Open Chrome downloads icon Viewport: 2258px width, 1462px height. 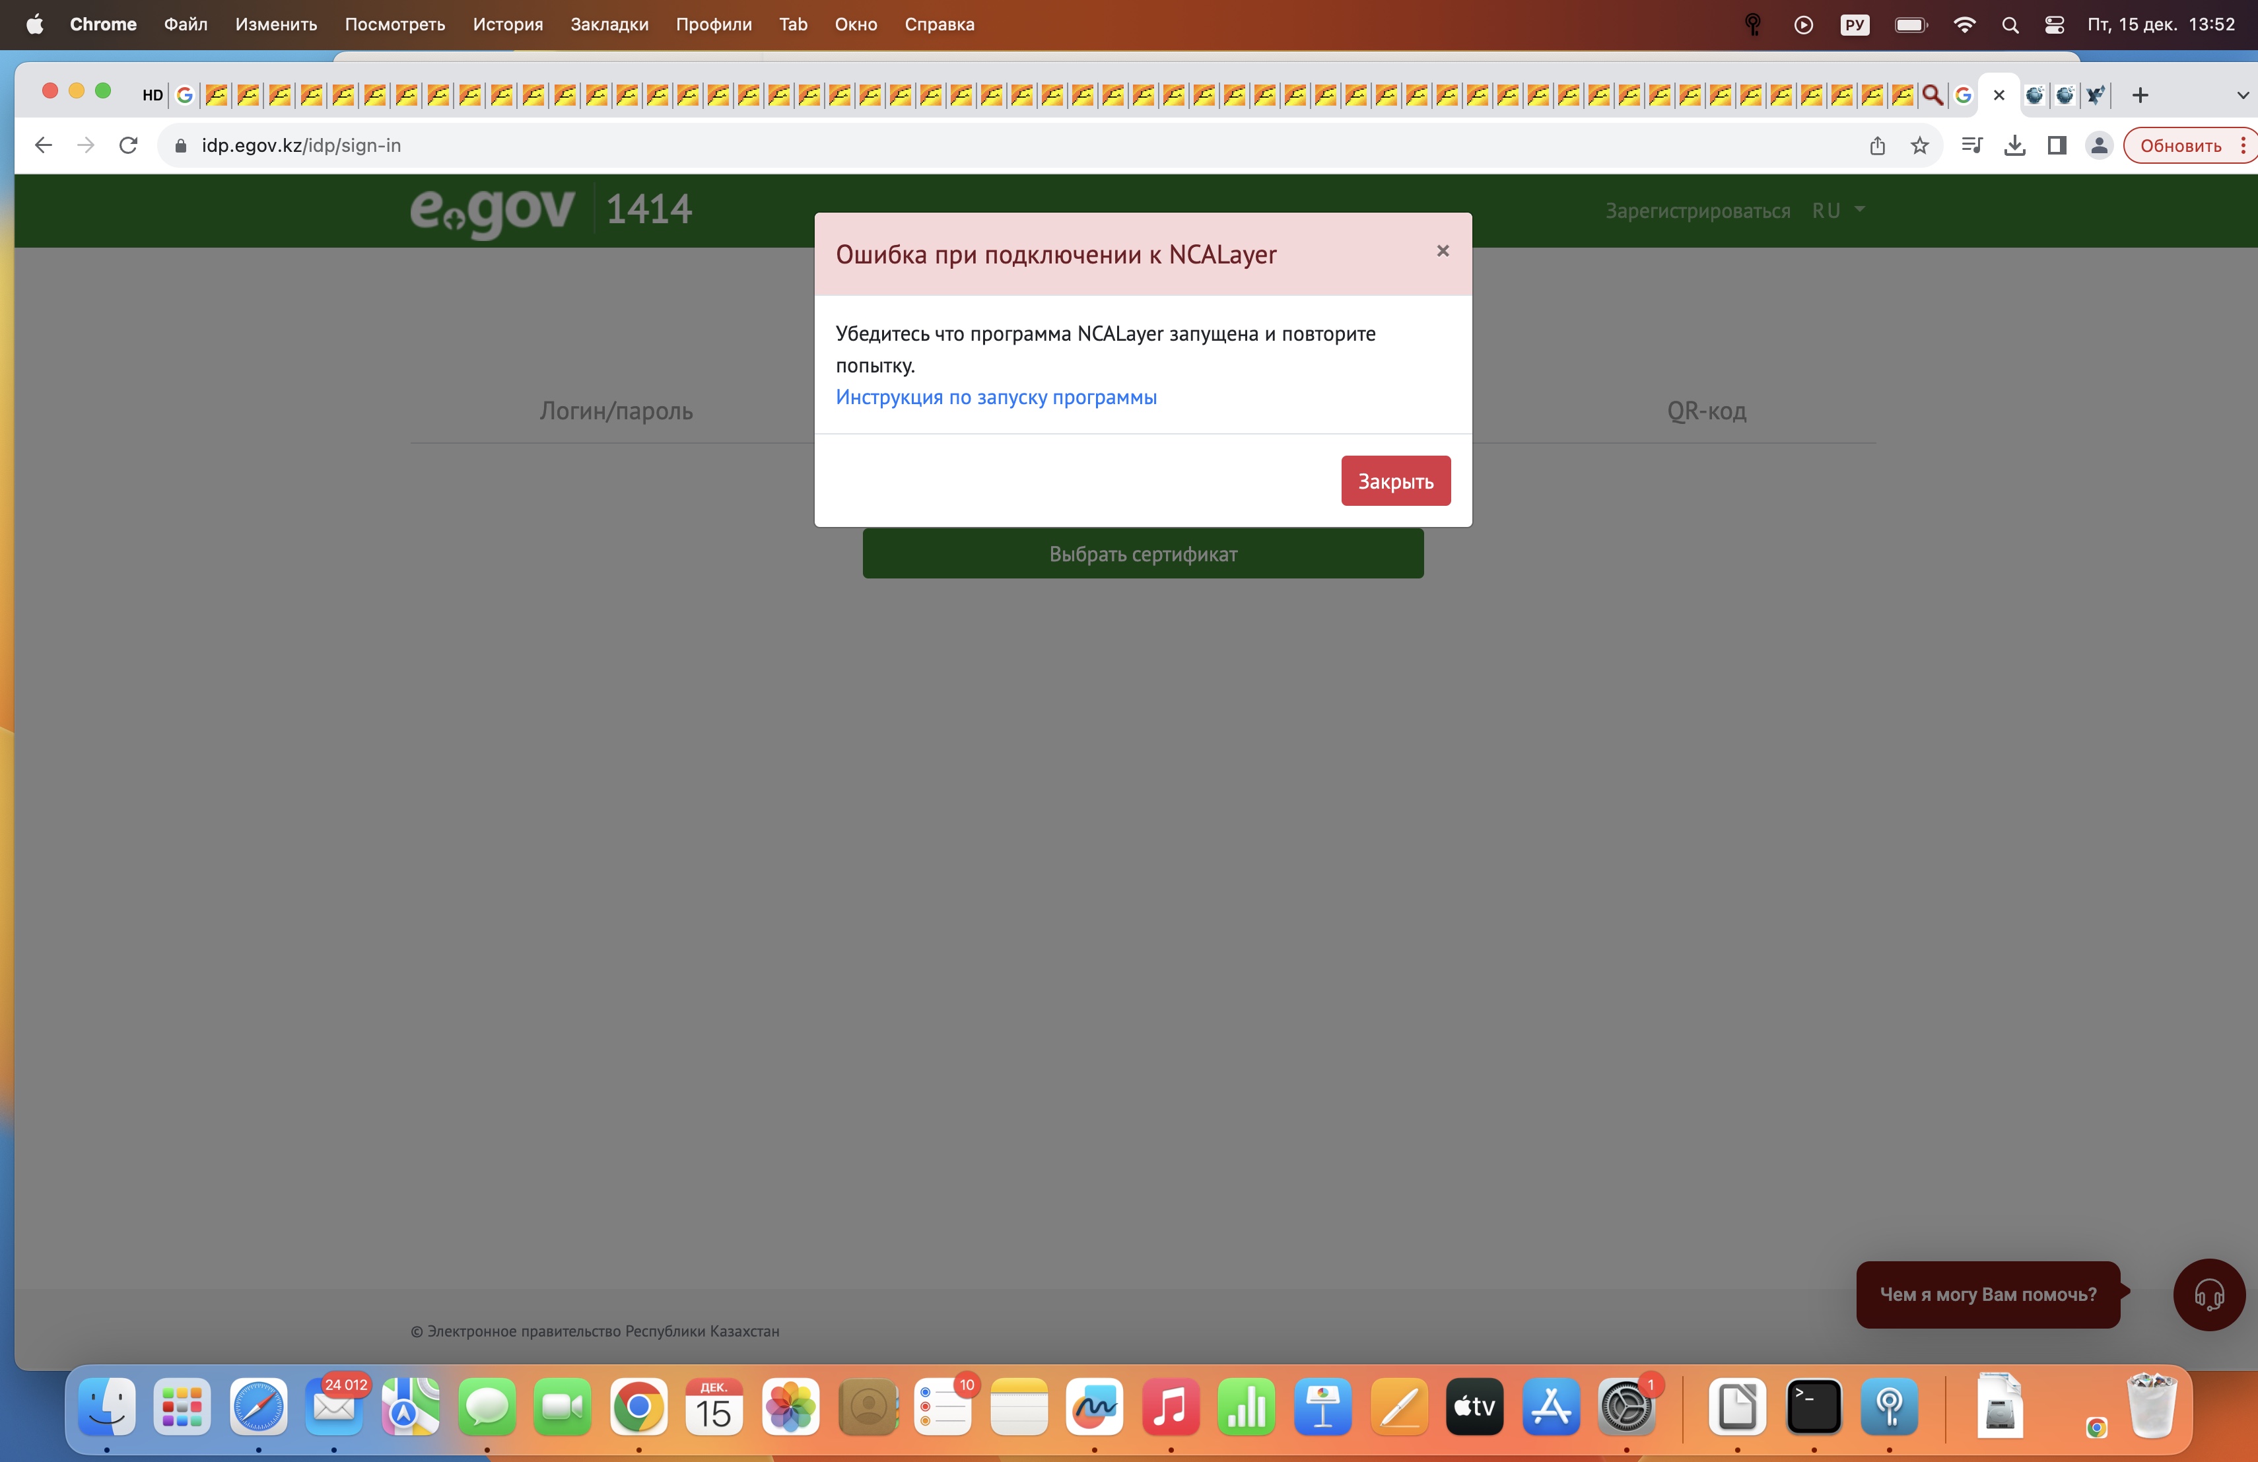tap(2014, 145)
